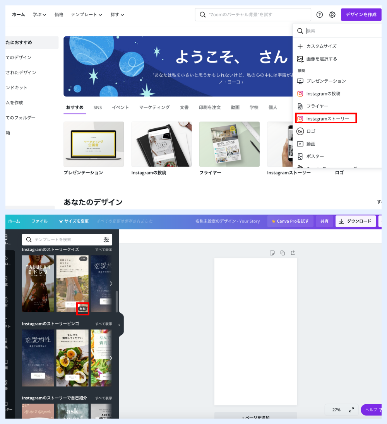Image resolution: width=387 pixels, height=424 pixels.
Task: Click the デザインを作成 button
Action: tap(361, 15)
